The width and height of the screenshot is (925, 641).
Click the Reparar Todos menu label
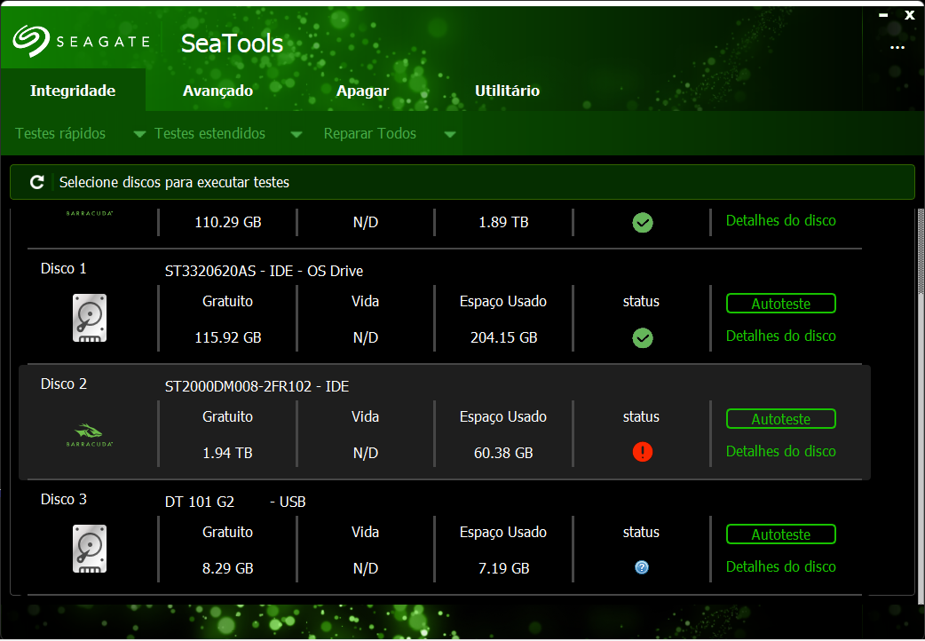coord(370,133)
